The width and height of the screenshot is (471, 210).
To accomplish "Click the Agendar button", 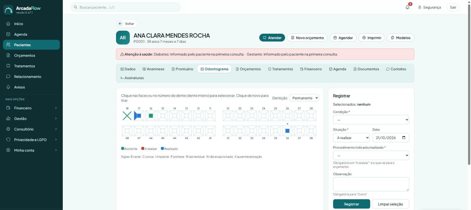I will tap(343, 38).
